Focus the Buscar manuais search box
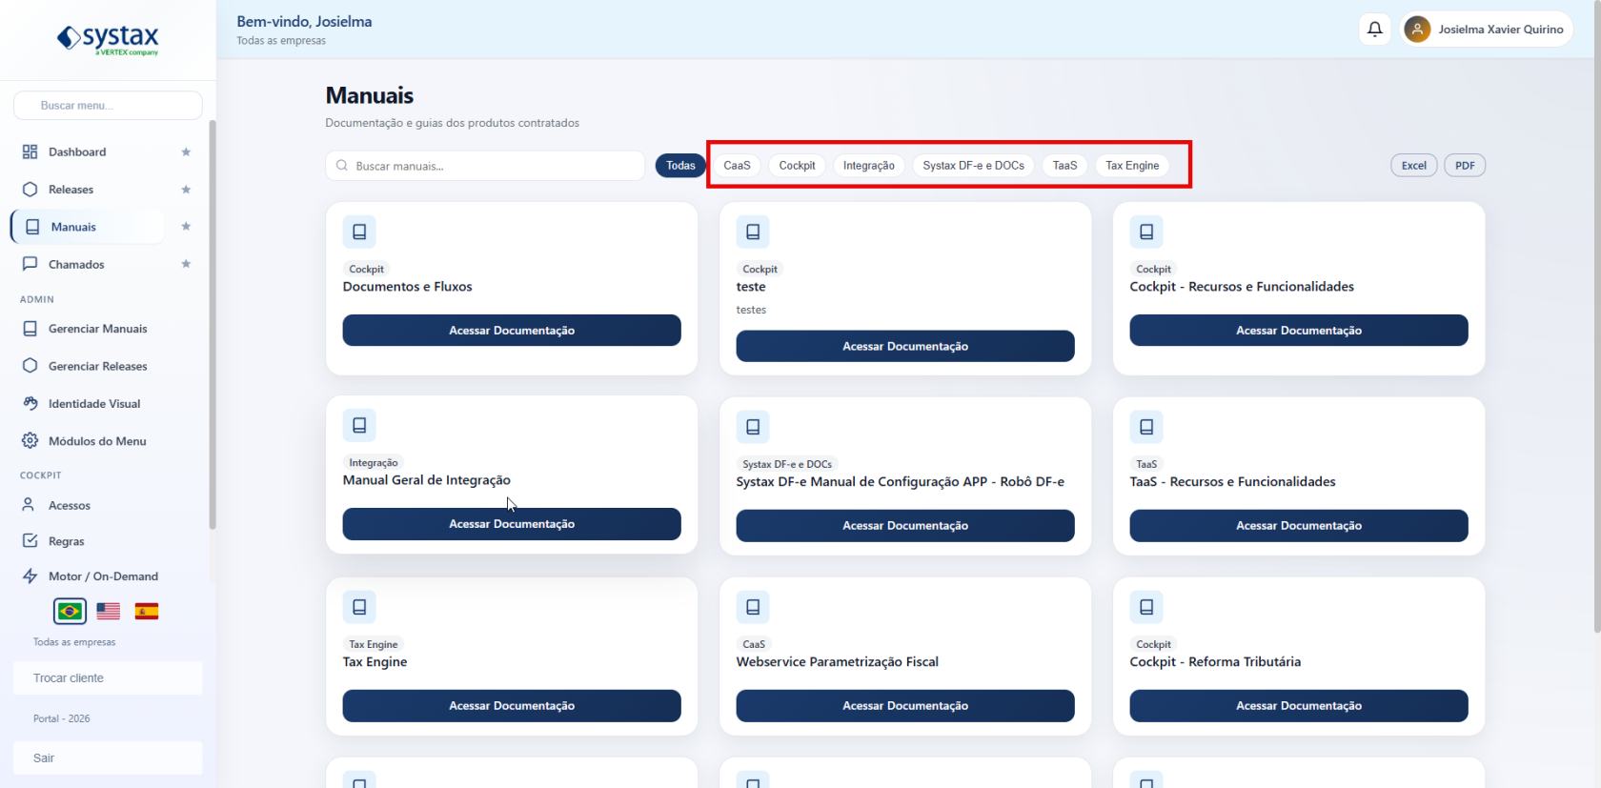This screenshot has width=1601, height=788. pos(485,166)
